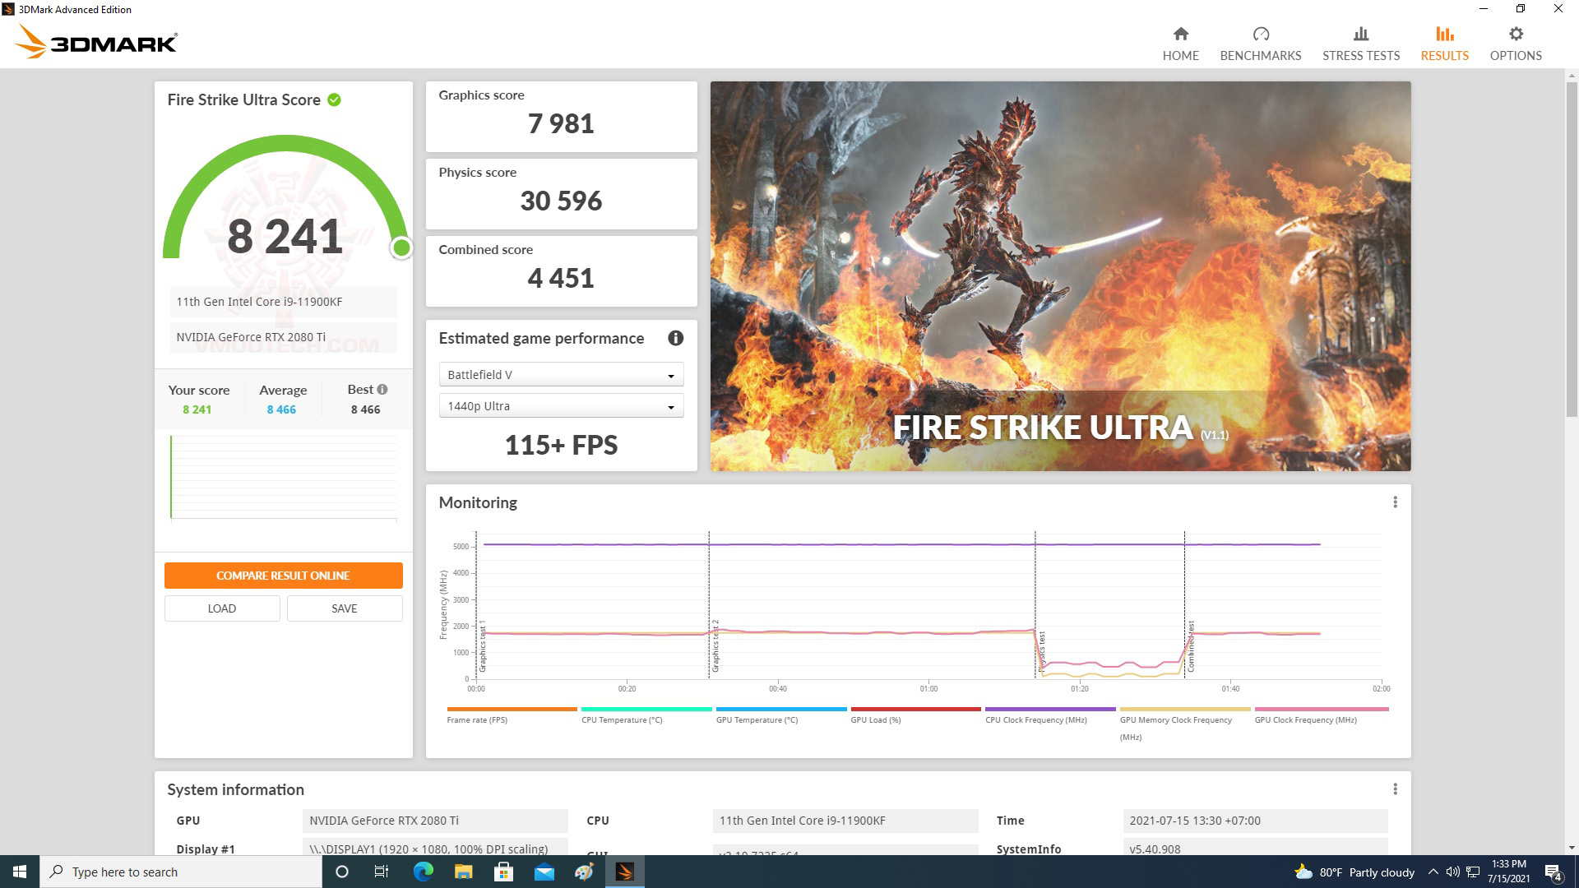This screenshot has height=888, width=1579.
Task: Save the benchmark result
Action: point(345,608)
